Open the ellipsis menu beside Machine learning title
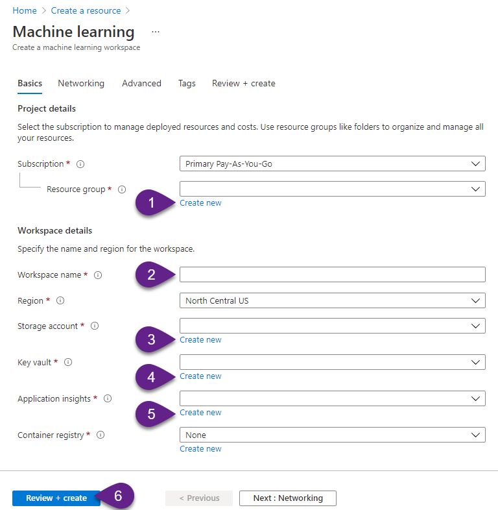This screenshot has height=510, width=498. click(x=156, y=32)
